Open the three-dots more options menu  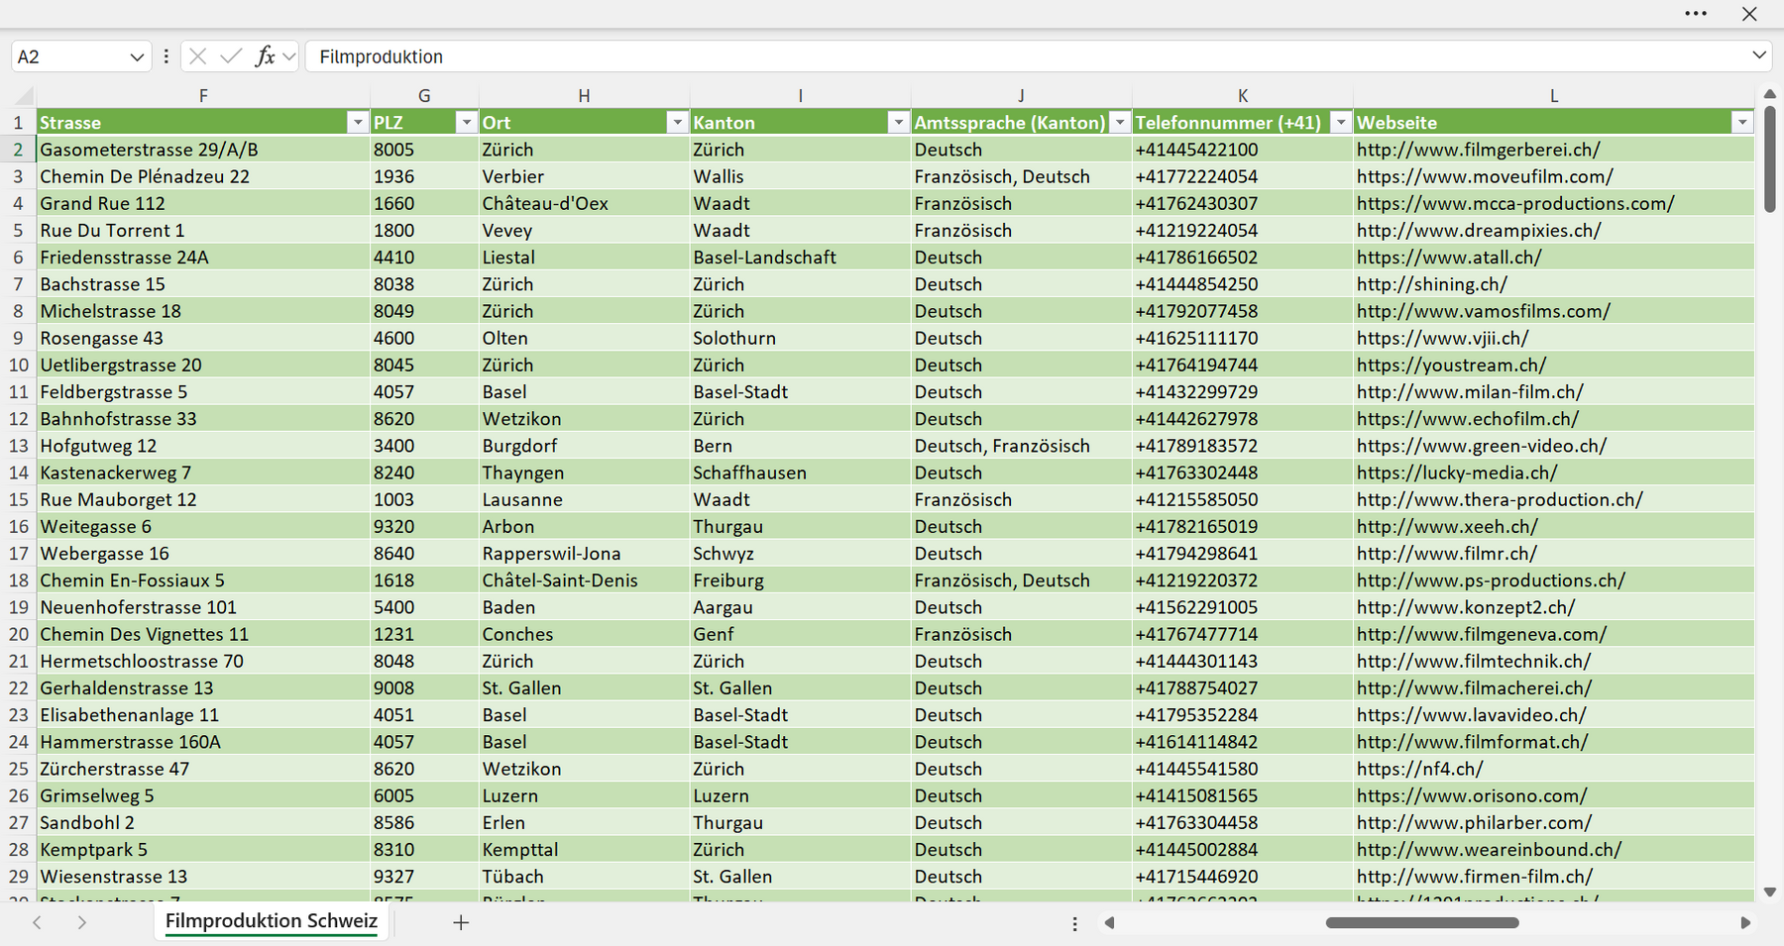pyautogui.click(x=1696, y=14)
